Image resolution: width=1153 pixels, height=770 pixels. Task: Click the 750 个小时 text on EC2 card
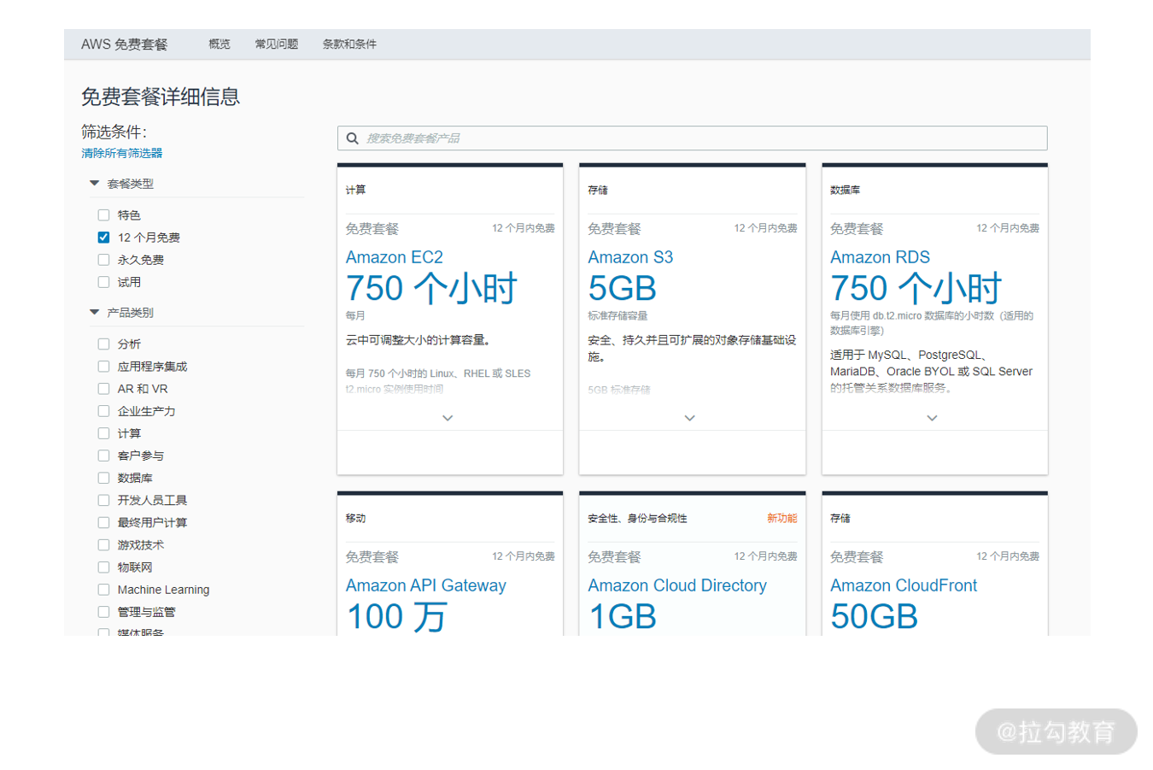431,289
